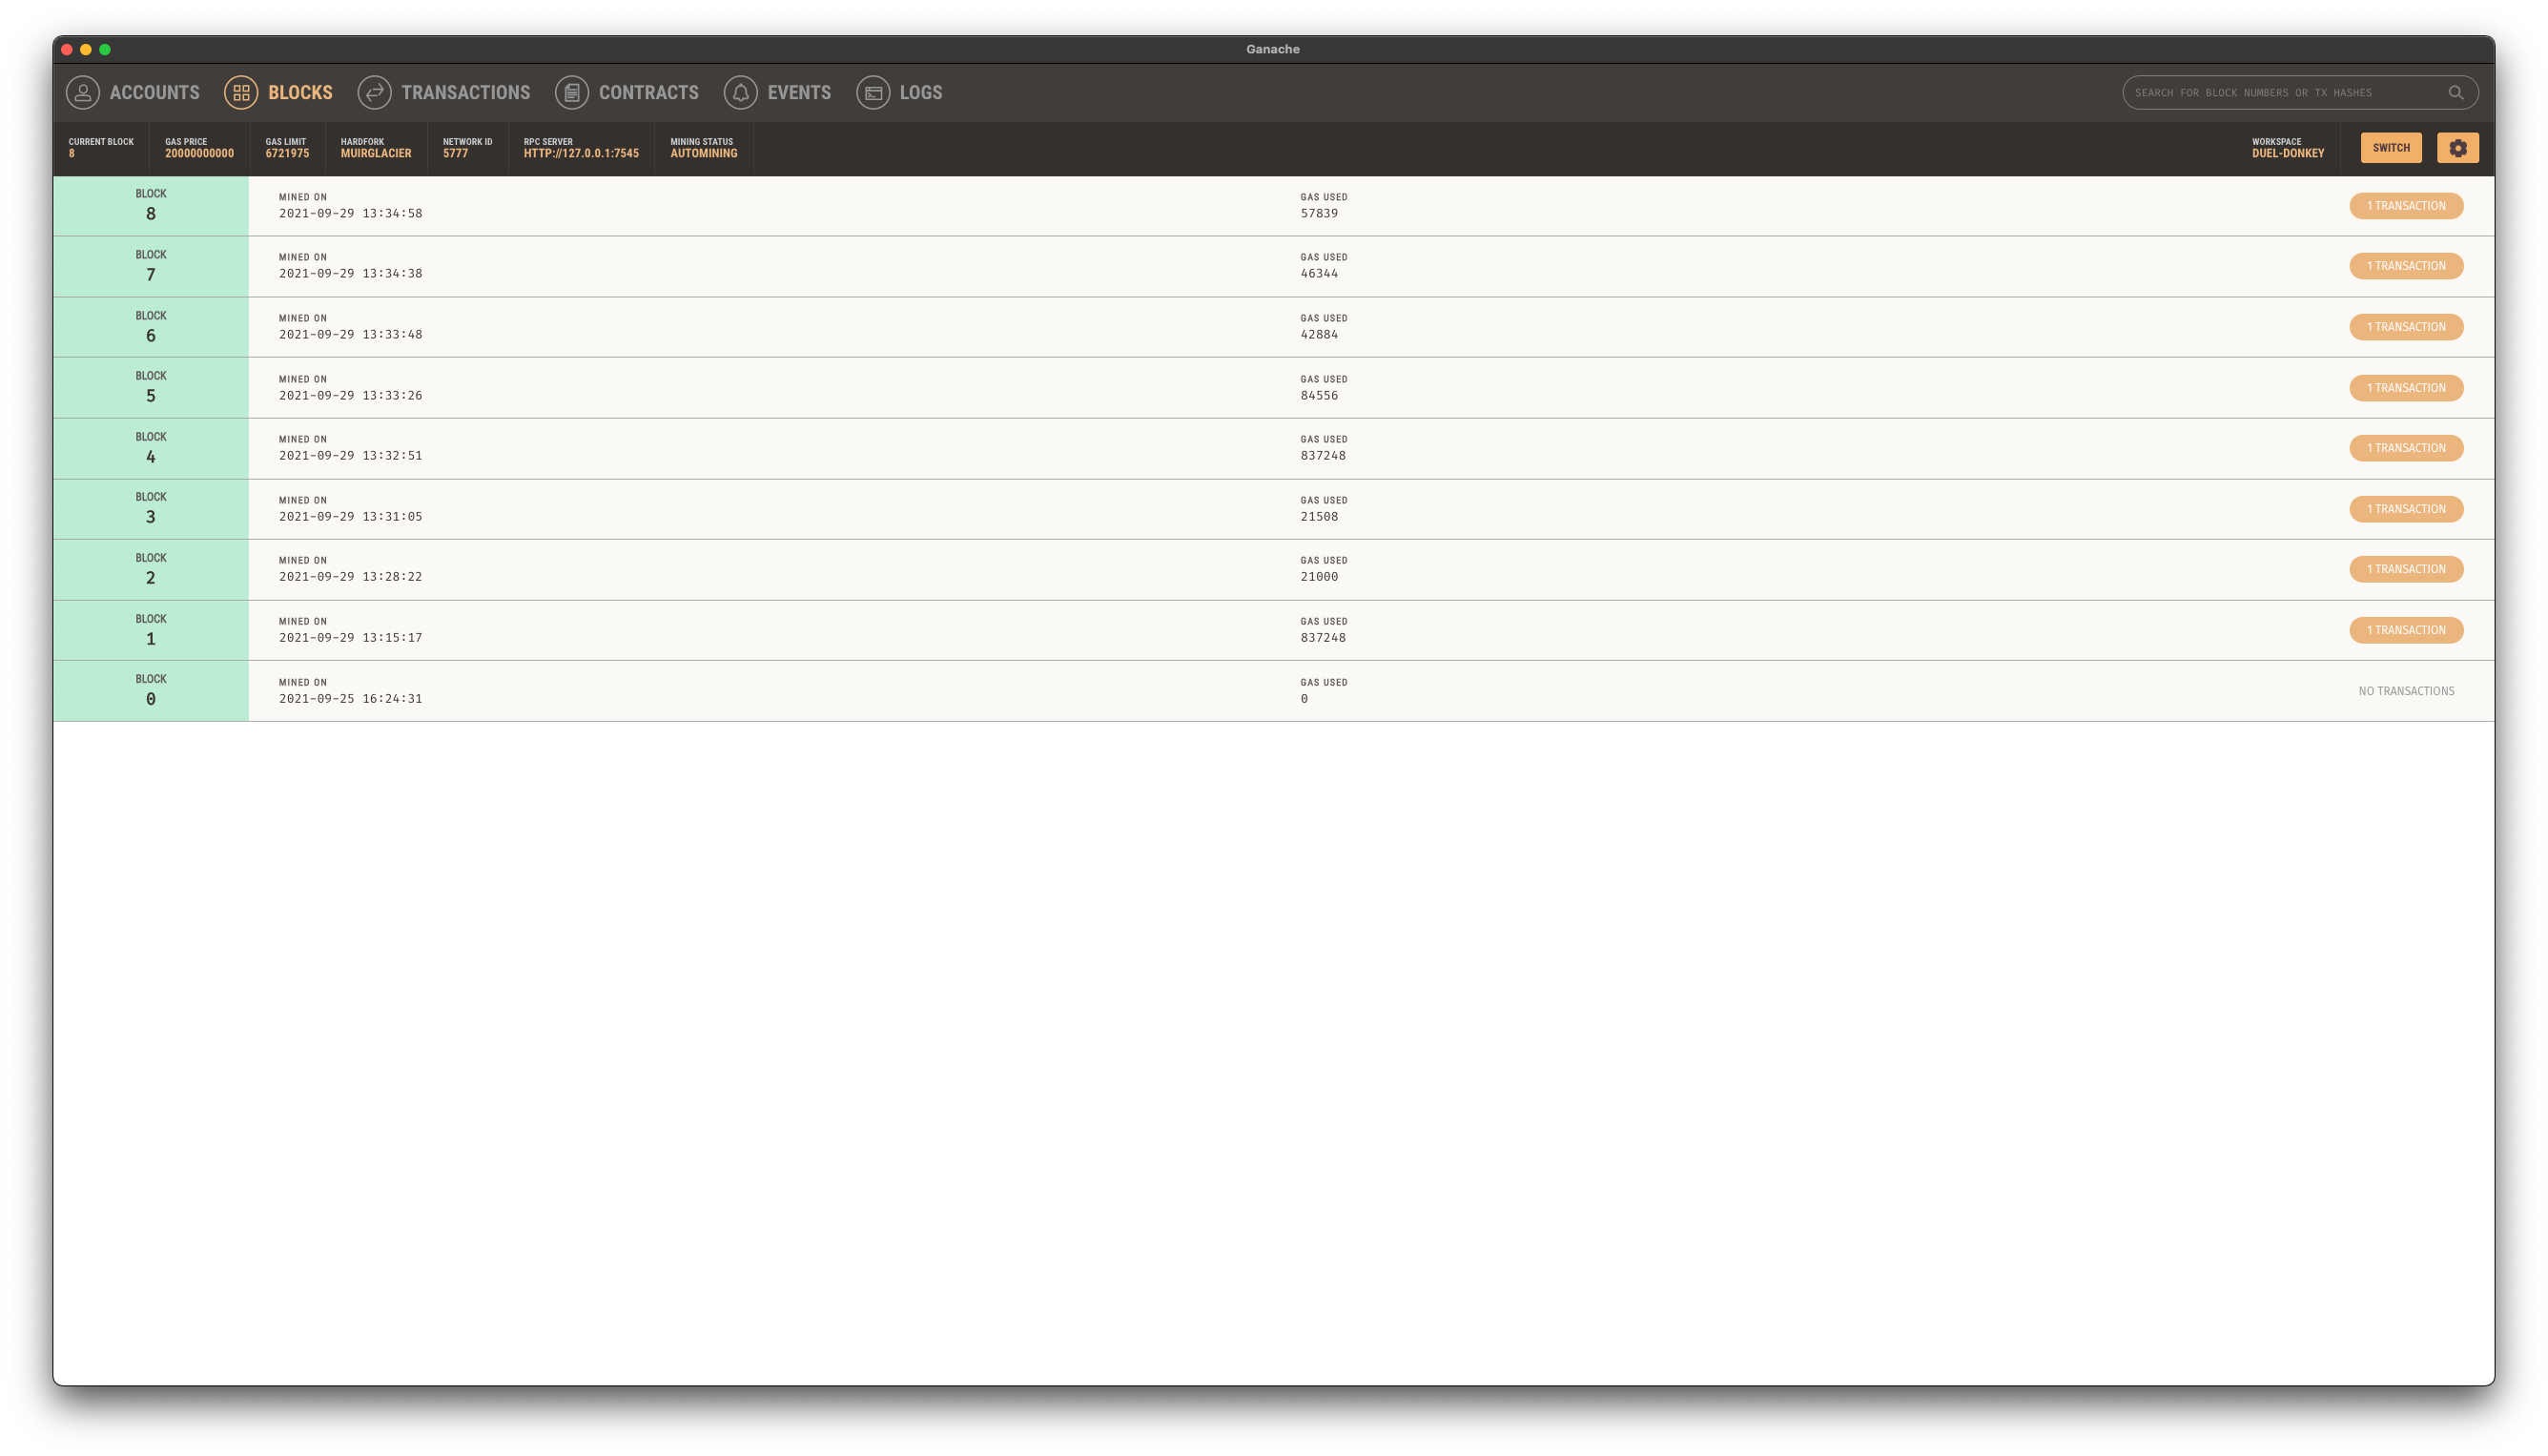
Task: Click the Logs terminal icon
Action: tap(873, 92)
